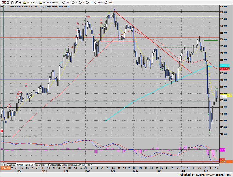Viewport: 233px width, 177px height.
Task: Click the S circle icon next to IDC
Action: coord(64,2)
